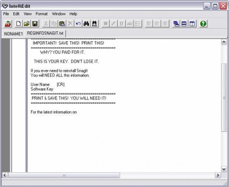229x187 pixels.
Task: Click the horizontal scrollbar thumb
Action: point(64,175)
